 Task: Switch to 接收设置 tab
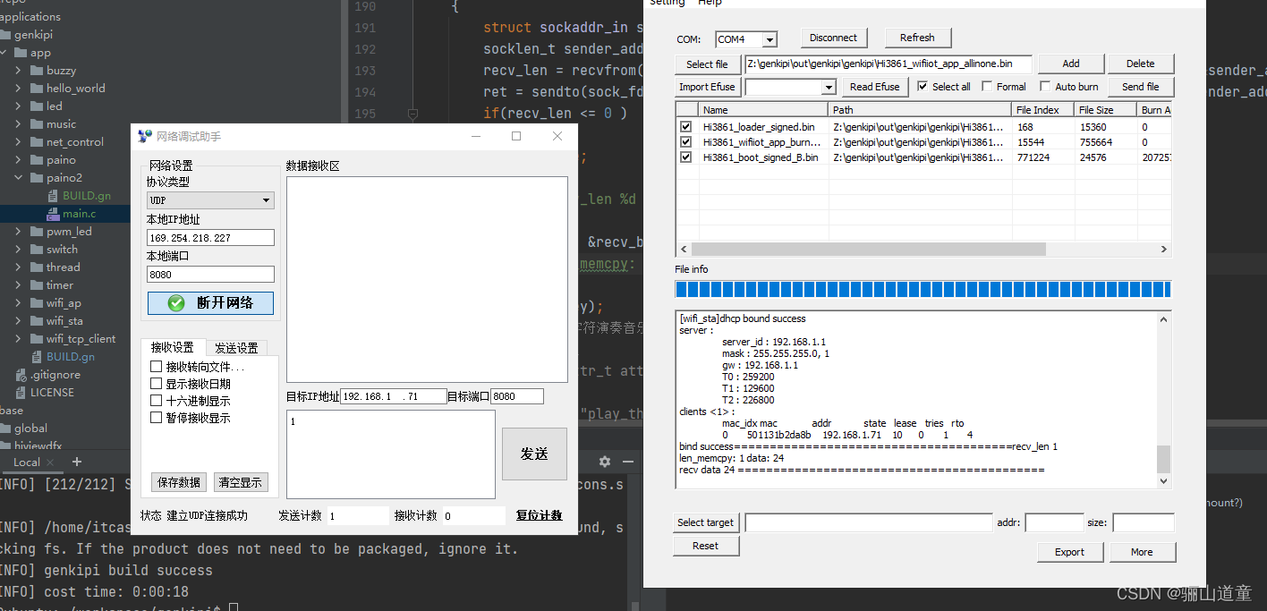click(172, 348)
